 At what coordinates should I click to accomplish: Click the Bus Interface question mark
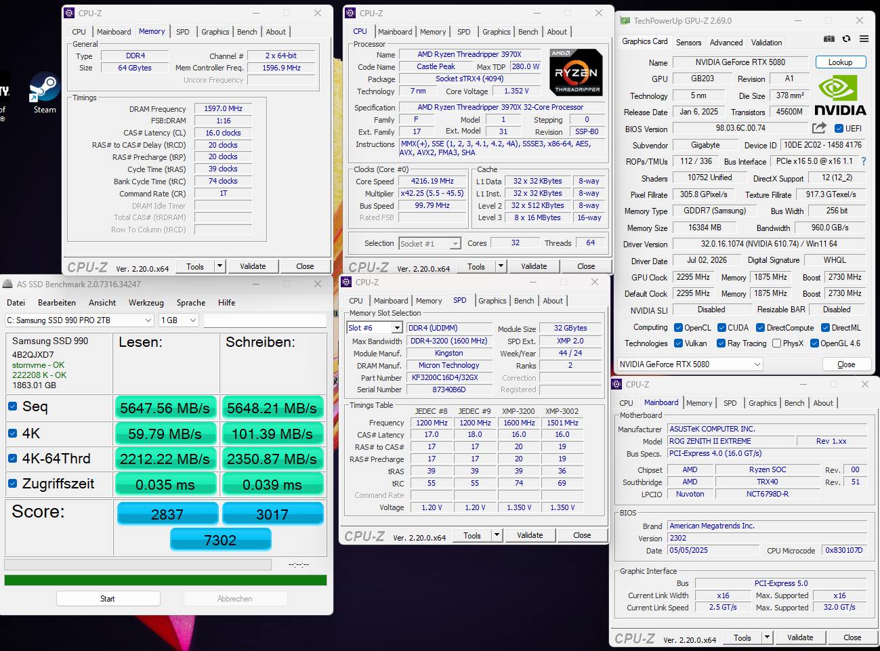[864, 161]
